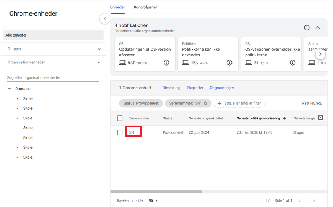The height and width of the screenshot is (207, 333).
Task: Remove the Serienummer "SN" filter chip
Action: point(206,103)
